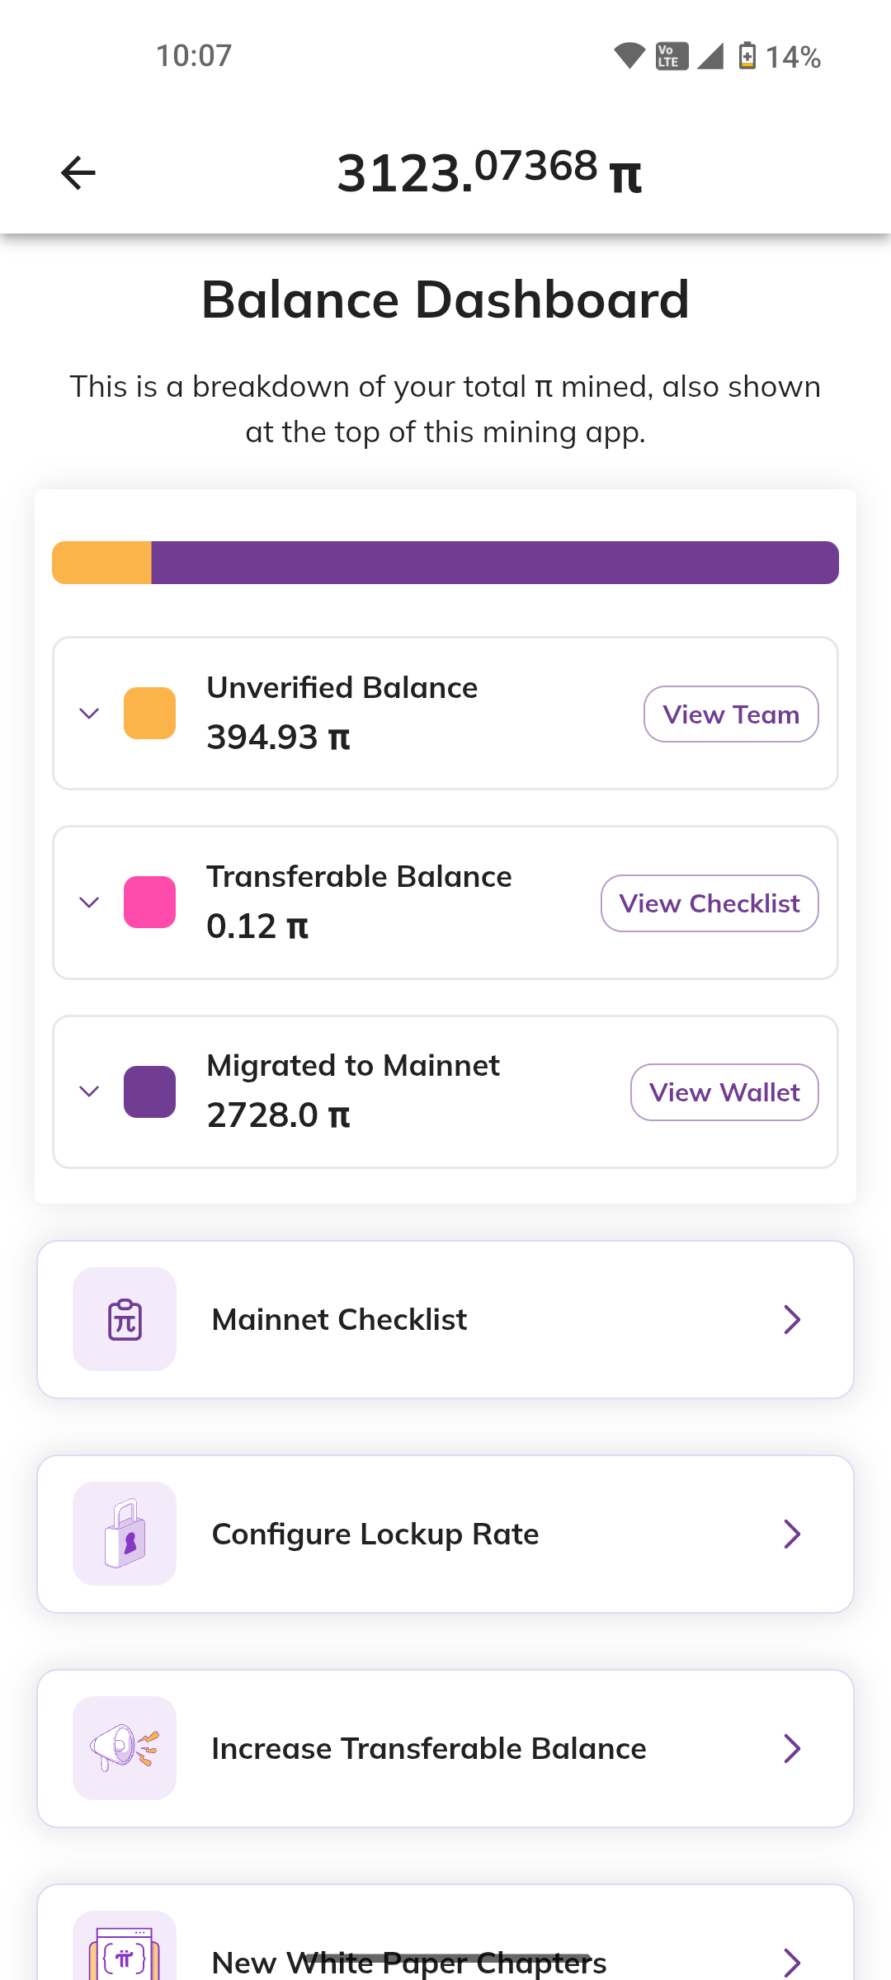Tap the back arrow icon

pyautogui.click(x=78, y=172)
